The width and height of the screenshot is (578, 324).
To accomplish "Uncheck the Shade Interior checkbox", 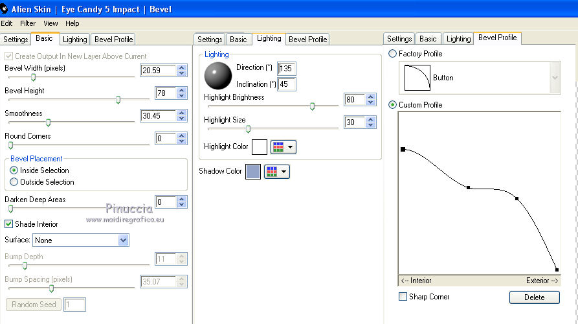I will click(x=9, y=224).
